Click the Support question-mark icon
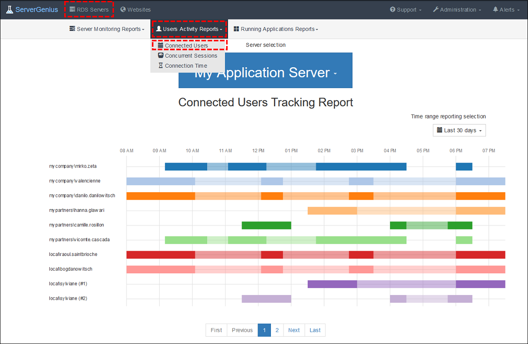 [394, 9]
